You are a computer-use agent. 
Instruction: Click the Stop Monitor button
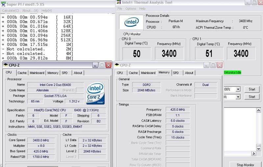pyautogui.click(x=245, y=165)
